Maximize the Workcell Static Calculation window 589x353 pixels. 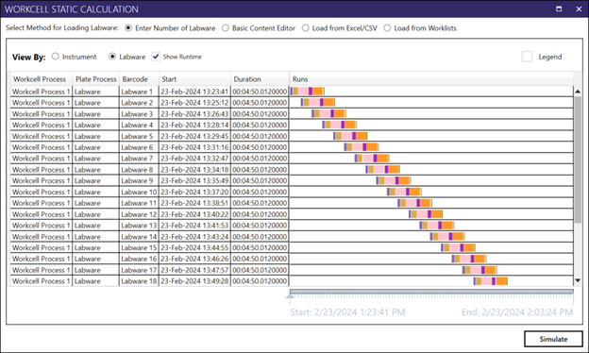(x=559, y=9)
